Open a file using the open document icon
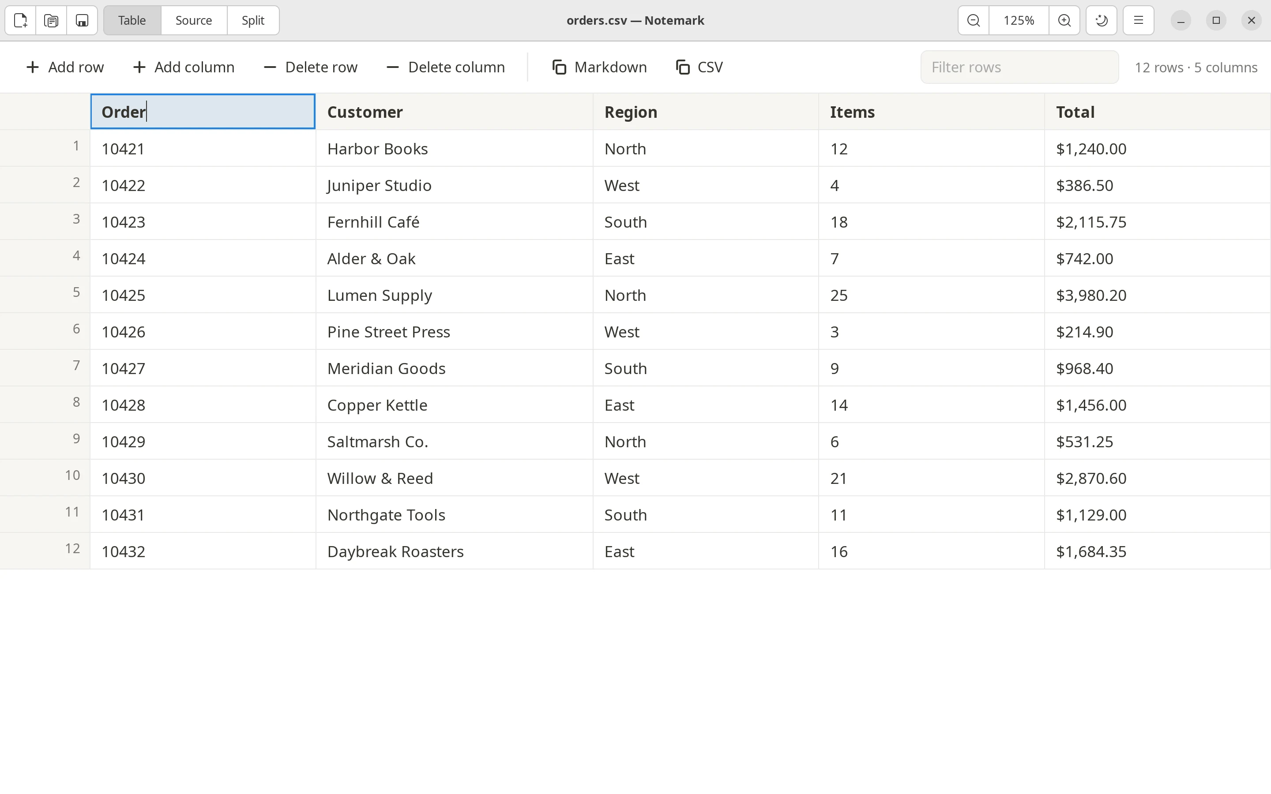This screenshot has height=794, width=1271. coord(51,20)
